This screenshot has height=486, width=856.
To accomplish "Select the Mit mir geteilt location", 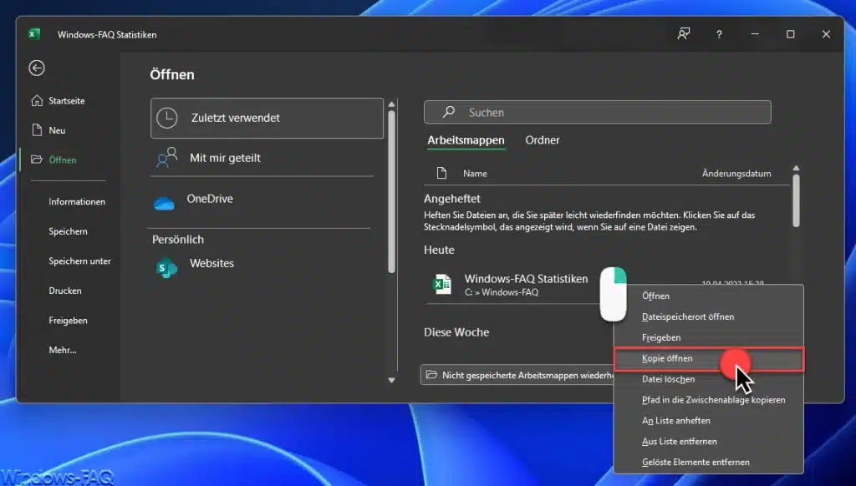I will (262, 158).
